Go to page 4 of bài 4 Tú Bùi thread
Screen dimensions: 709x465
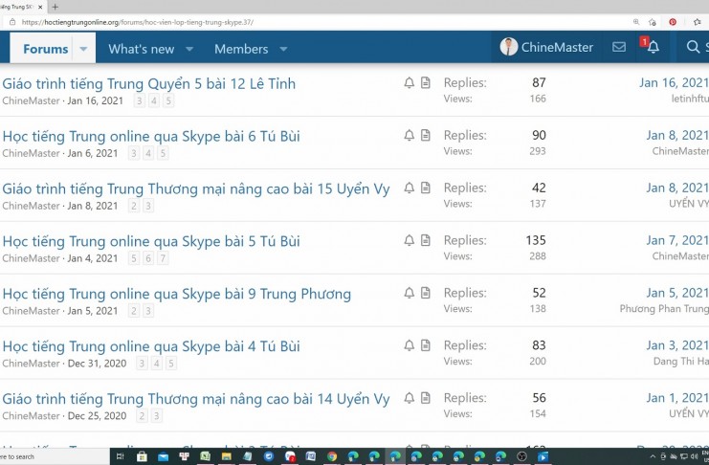[157, 363]
